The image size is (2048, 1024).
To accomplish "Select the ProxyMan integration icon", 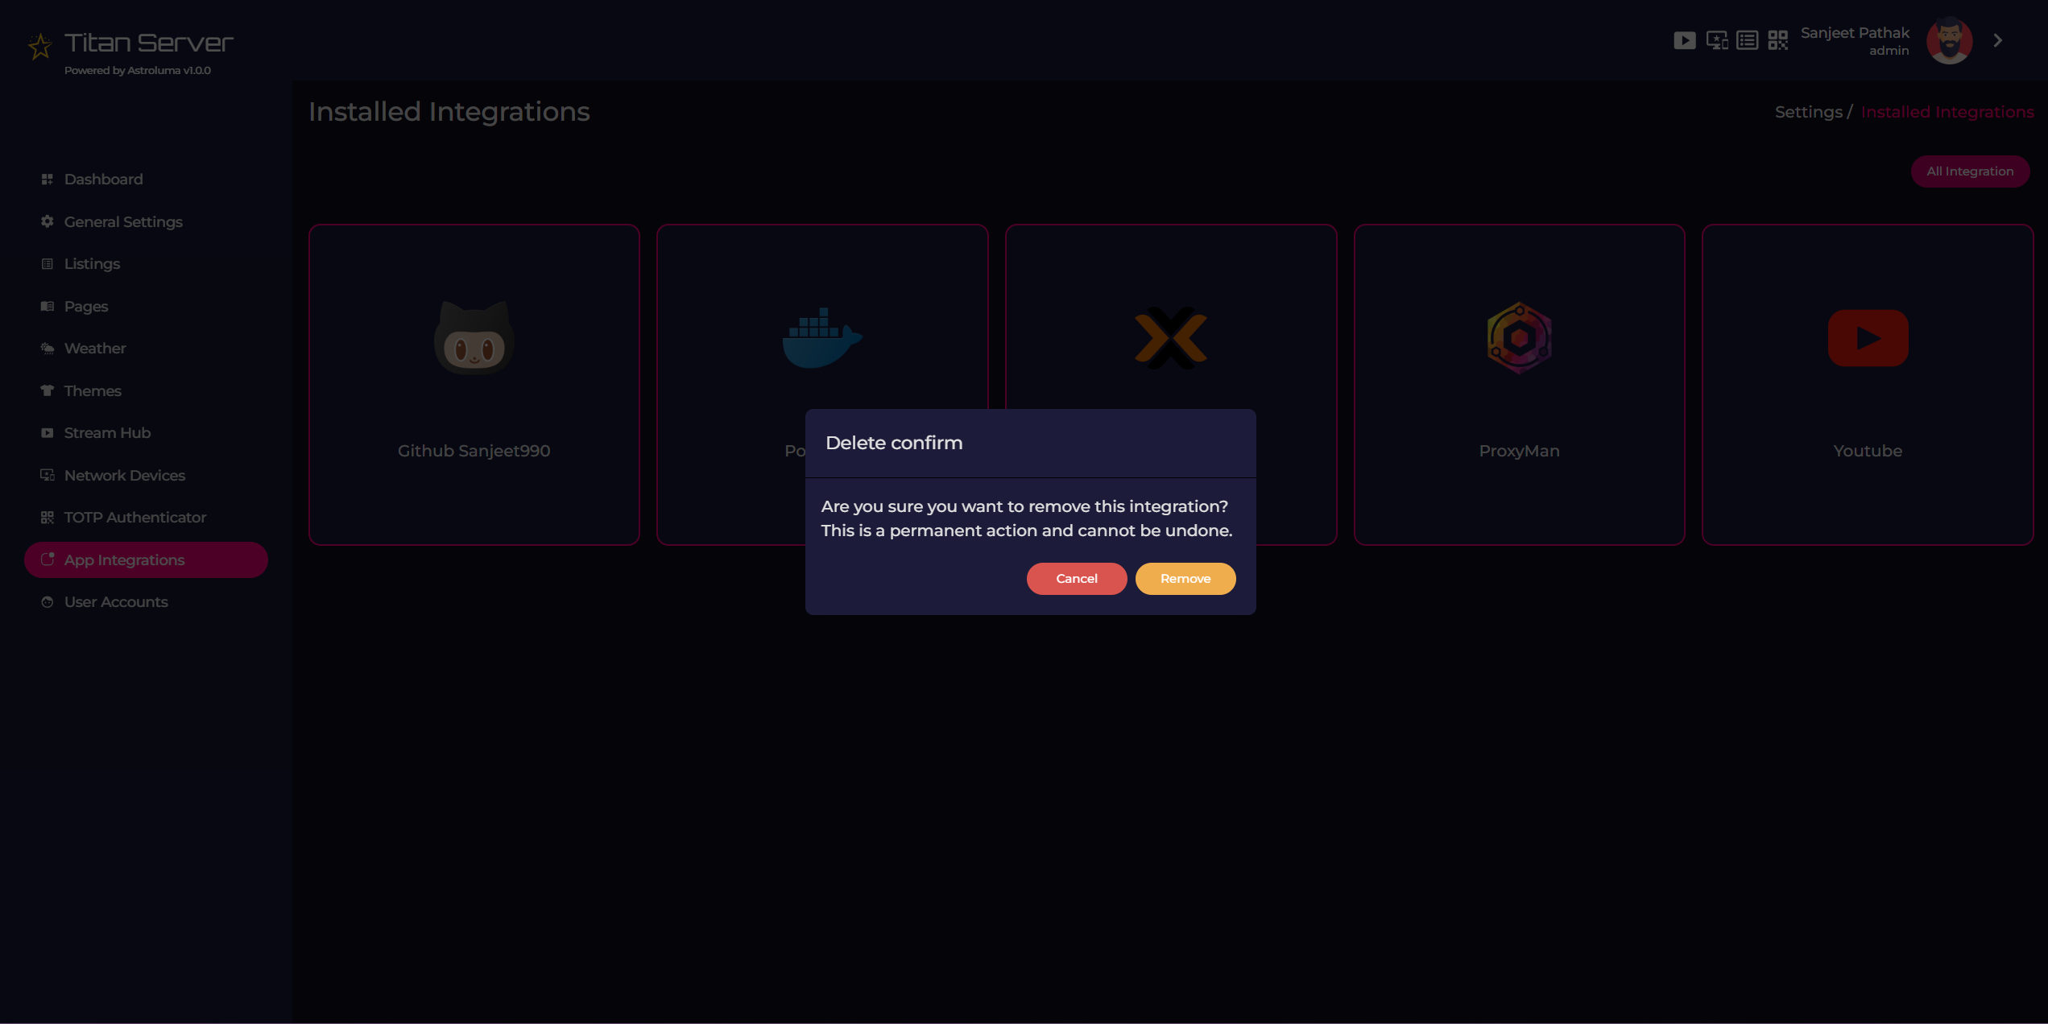I will 1519,338.
